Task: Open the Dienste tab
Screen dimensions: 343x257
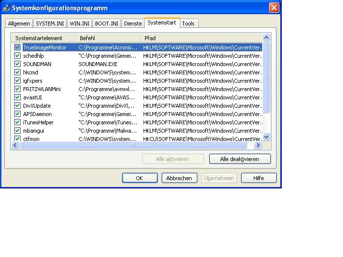Action: pos(133,23)
